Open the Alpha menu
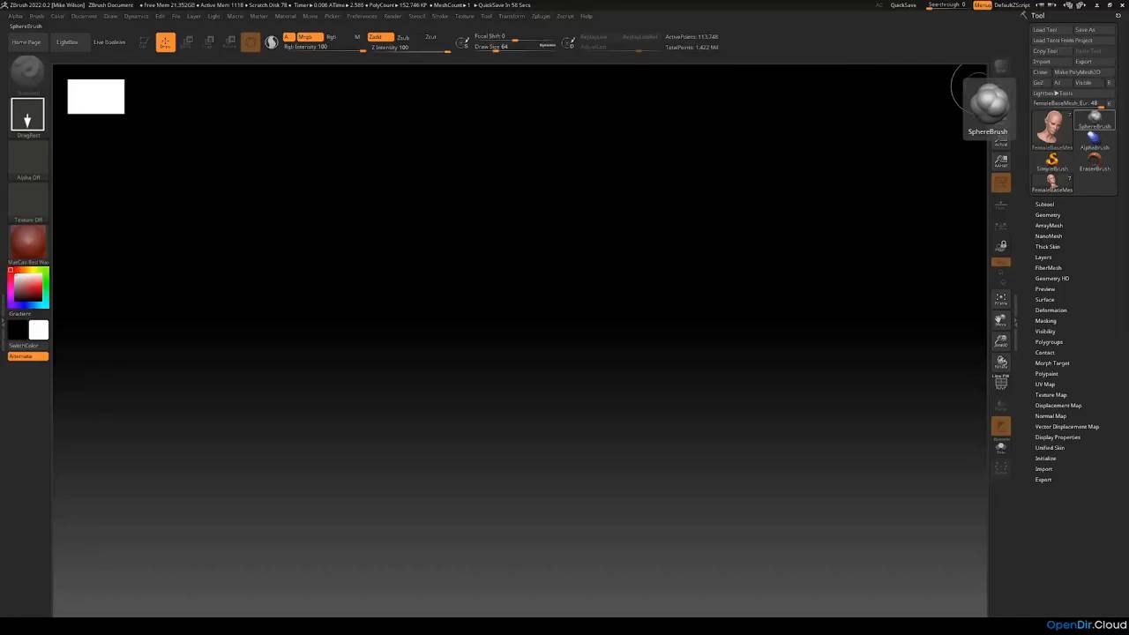The width and height of the screenshot is (1129, 635). [x=15, y=16]
